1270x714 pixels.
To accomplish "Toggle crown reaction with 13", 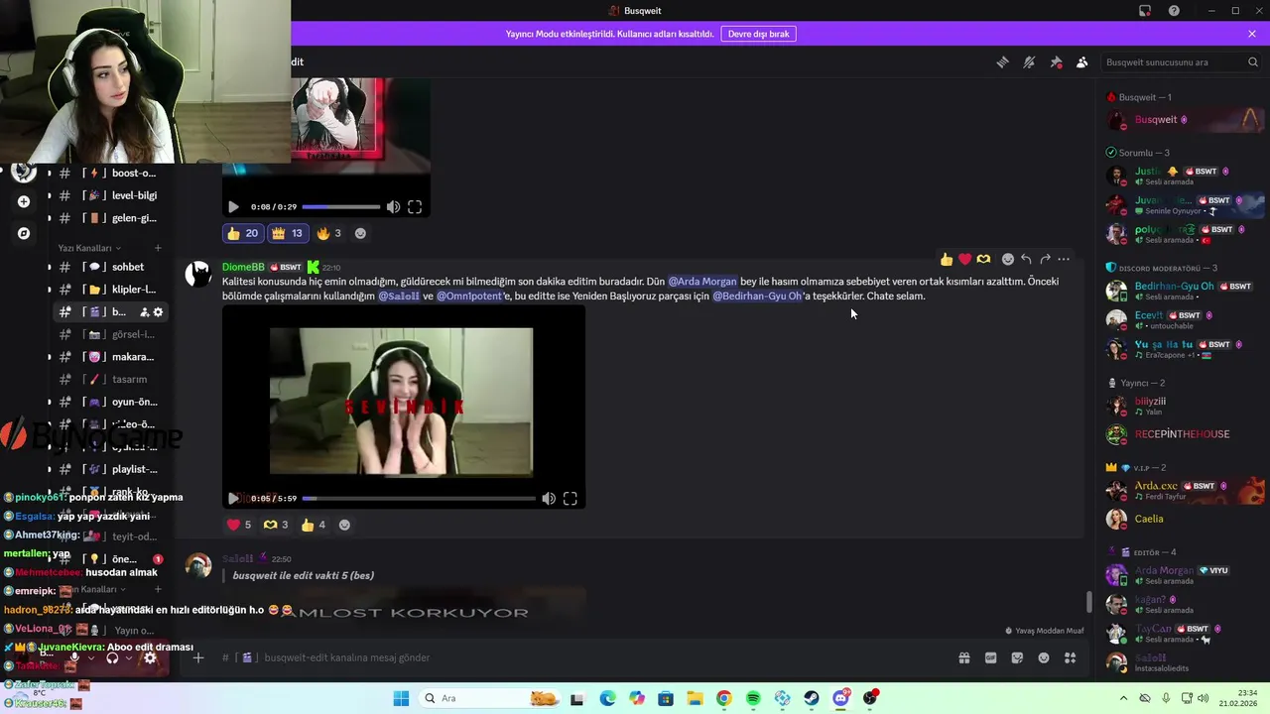I will [287, 233].
